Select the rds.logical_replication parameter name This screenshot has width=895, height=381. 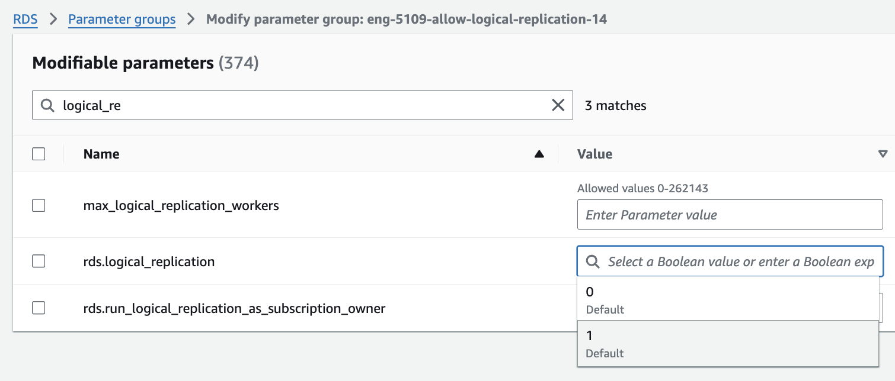tap(149, 261)
